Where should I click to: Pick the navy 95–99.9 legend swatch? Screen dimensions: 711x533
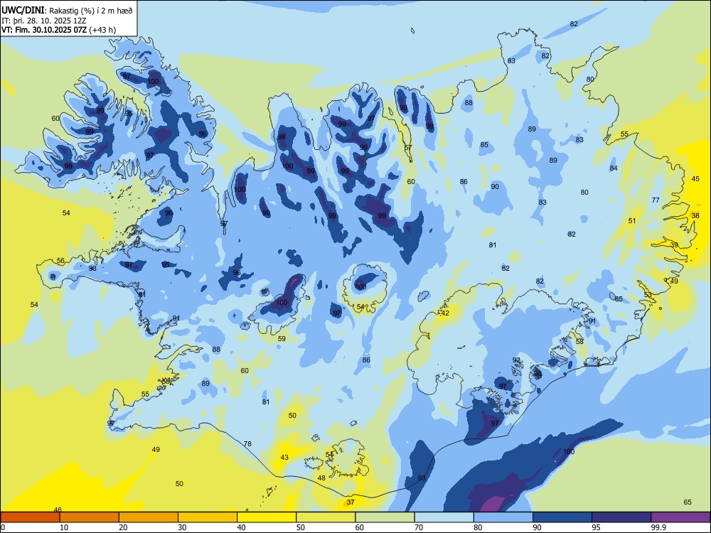(621, 517)
